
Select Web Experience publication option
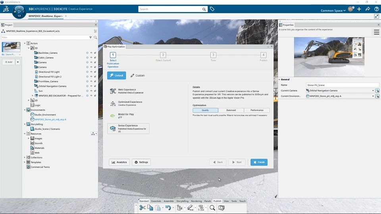[x=128, y=91]
